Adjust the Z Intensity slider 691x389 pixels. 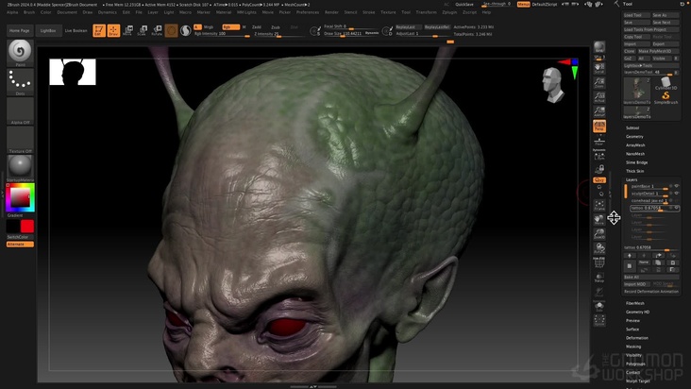[x=279, y=34]
